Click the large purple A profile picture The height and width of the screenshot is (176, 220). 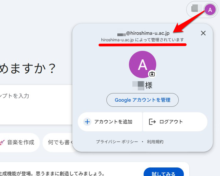[x=142, y=64]
